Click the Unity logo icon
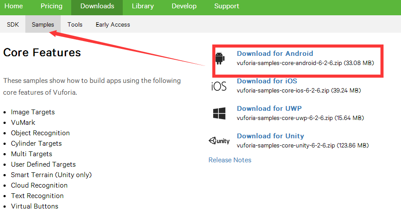 pos(219,141)
